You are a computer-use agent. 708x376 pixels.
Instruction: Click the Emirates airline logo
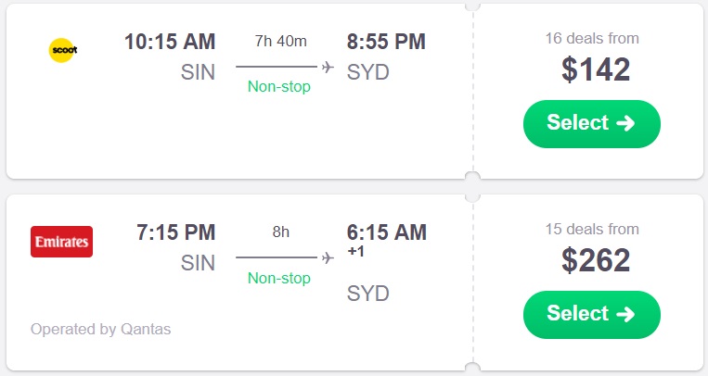tap(61, 242)
